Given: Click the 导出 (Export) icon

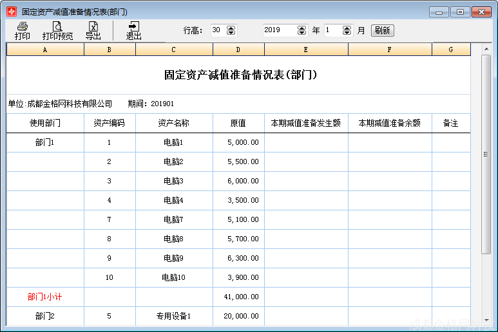Looking at the screenshot, I should (93, 30).
